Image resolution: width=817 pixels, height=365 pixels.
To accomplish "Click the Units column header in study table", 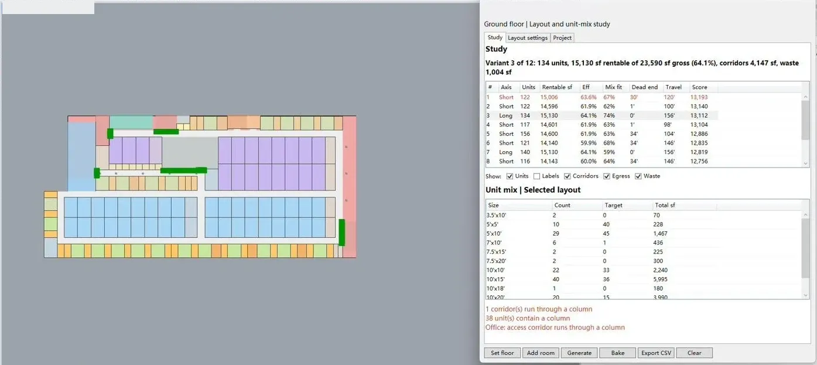I will click(x=529, y=87).
